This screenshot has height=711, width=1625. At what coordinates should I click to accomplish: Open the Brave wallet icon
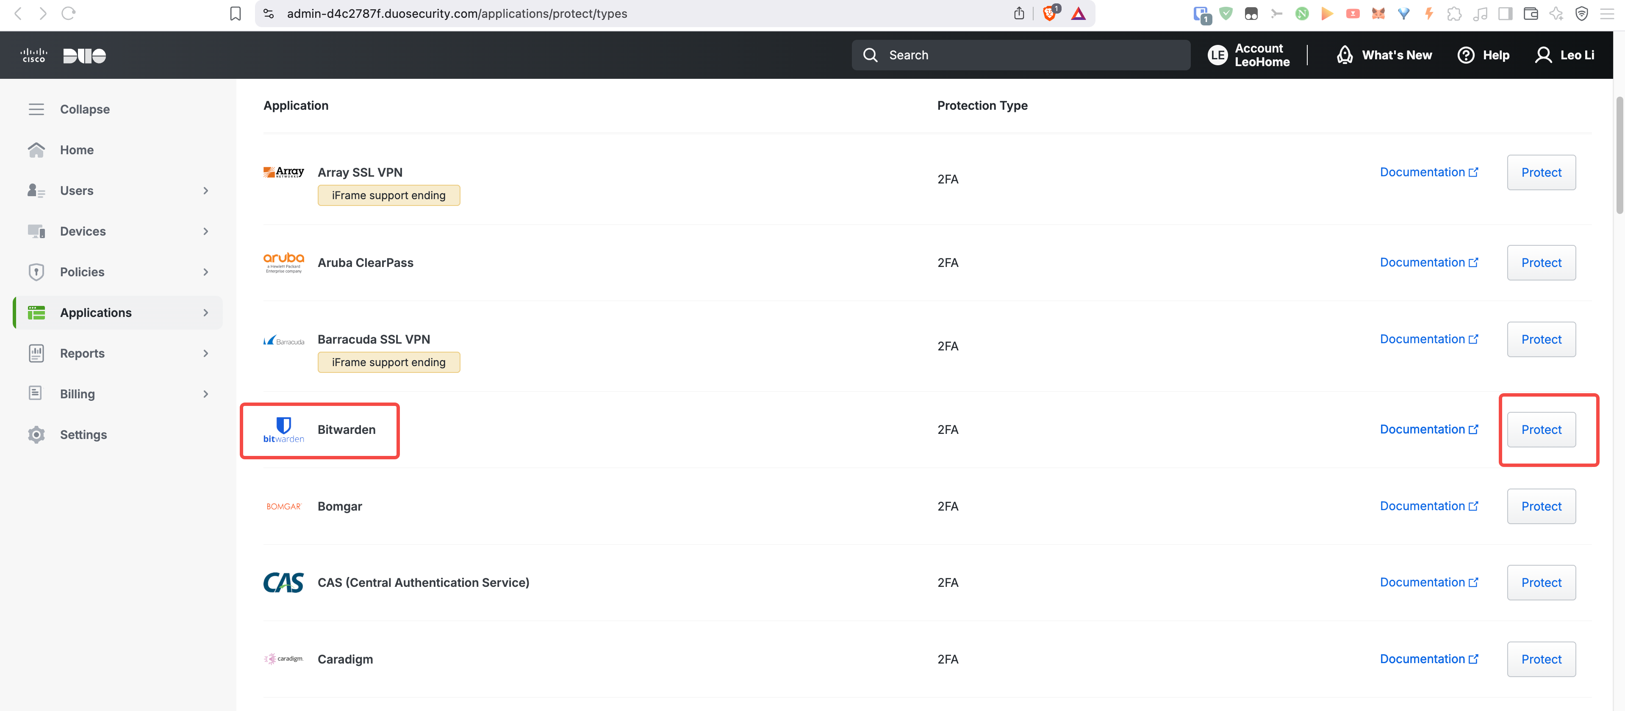[1531, 13]
